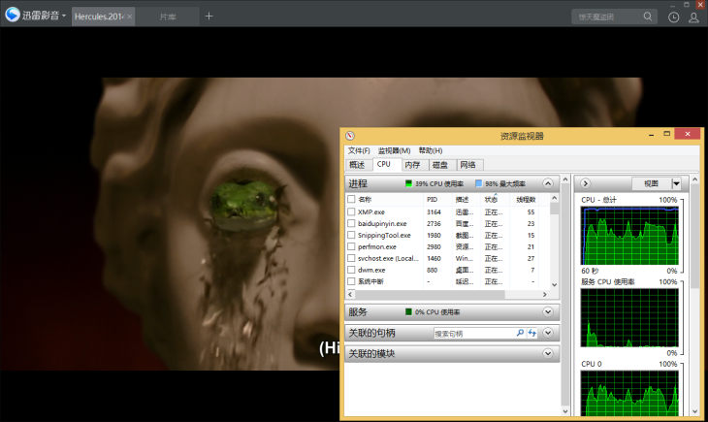Click graphs pane scrollbar up arrow
Screen dimensions: 708x422
tap(694, 179)
